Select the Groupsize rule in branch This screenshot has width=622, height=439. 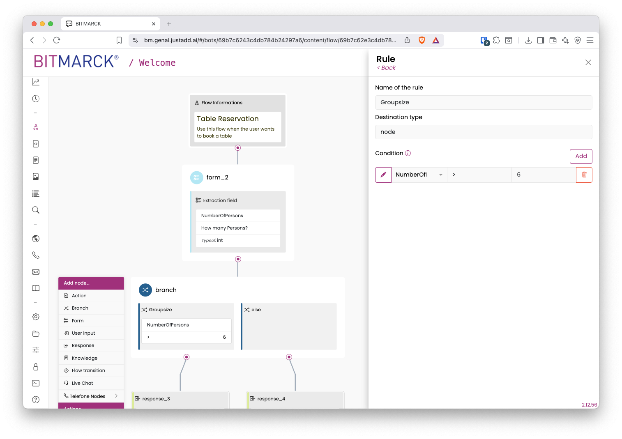(x=187, y=326)
